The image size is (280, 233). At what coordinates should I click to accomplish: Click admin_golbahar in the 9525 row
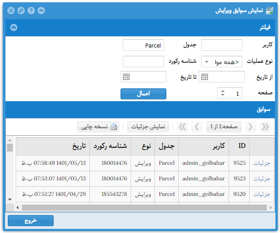[x=203, y=163]
